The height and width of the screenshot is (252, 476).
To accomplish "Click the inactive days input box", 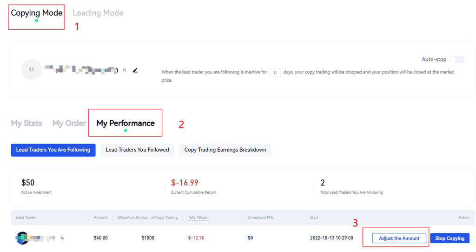I will (275, 73).
